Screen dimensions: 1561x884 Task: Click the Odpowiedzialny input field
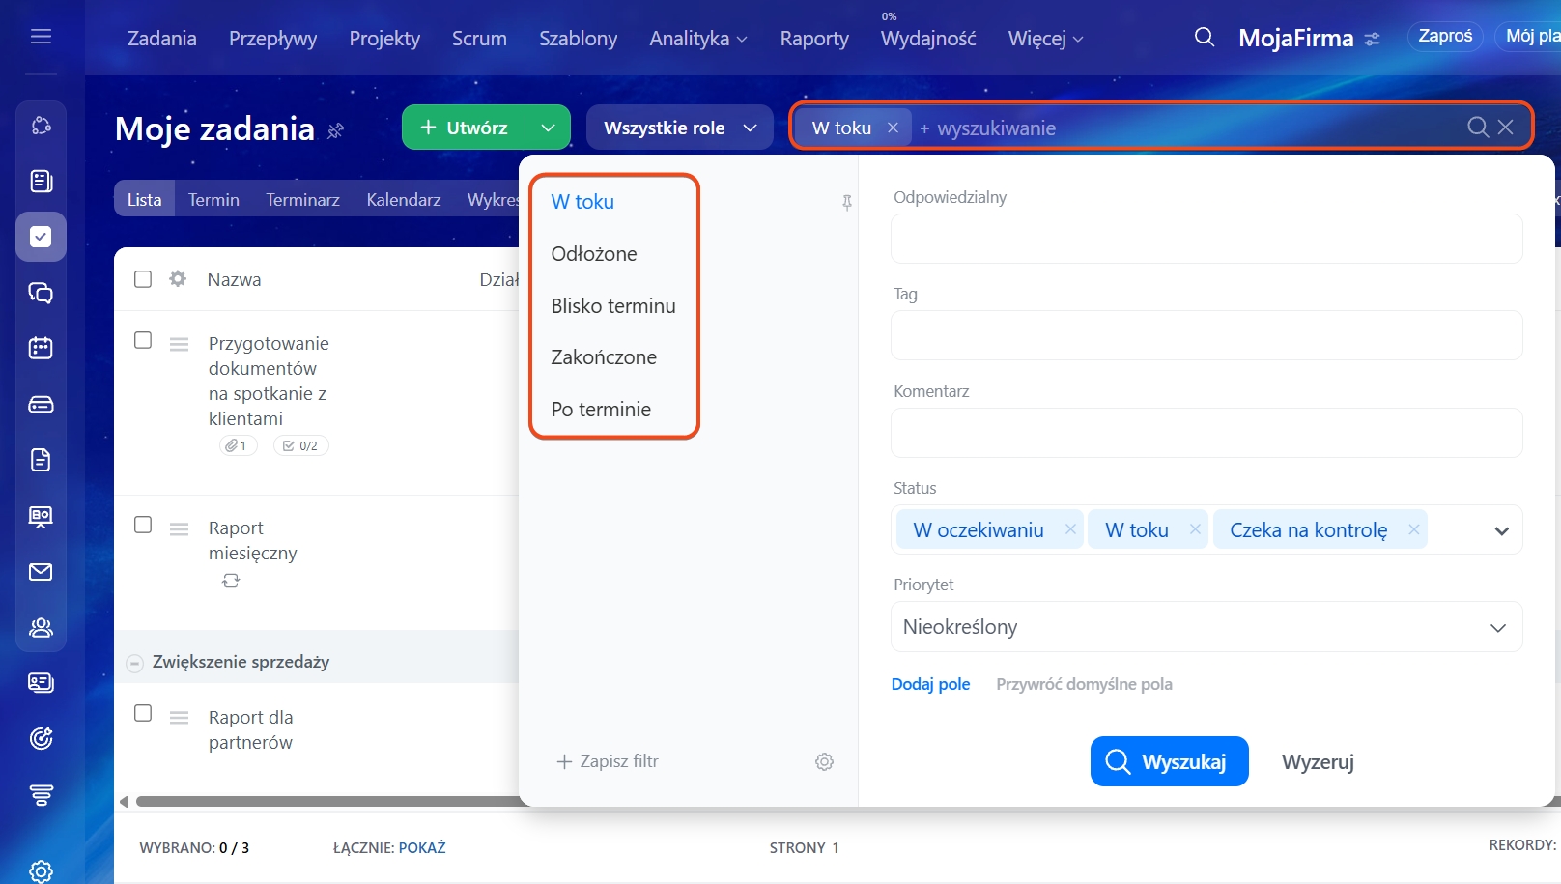click(x=1206, y=239)
